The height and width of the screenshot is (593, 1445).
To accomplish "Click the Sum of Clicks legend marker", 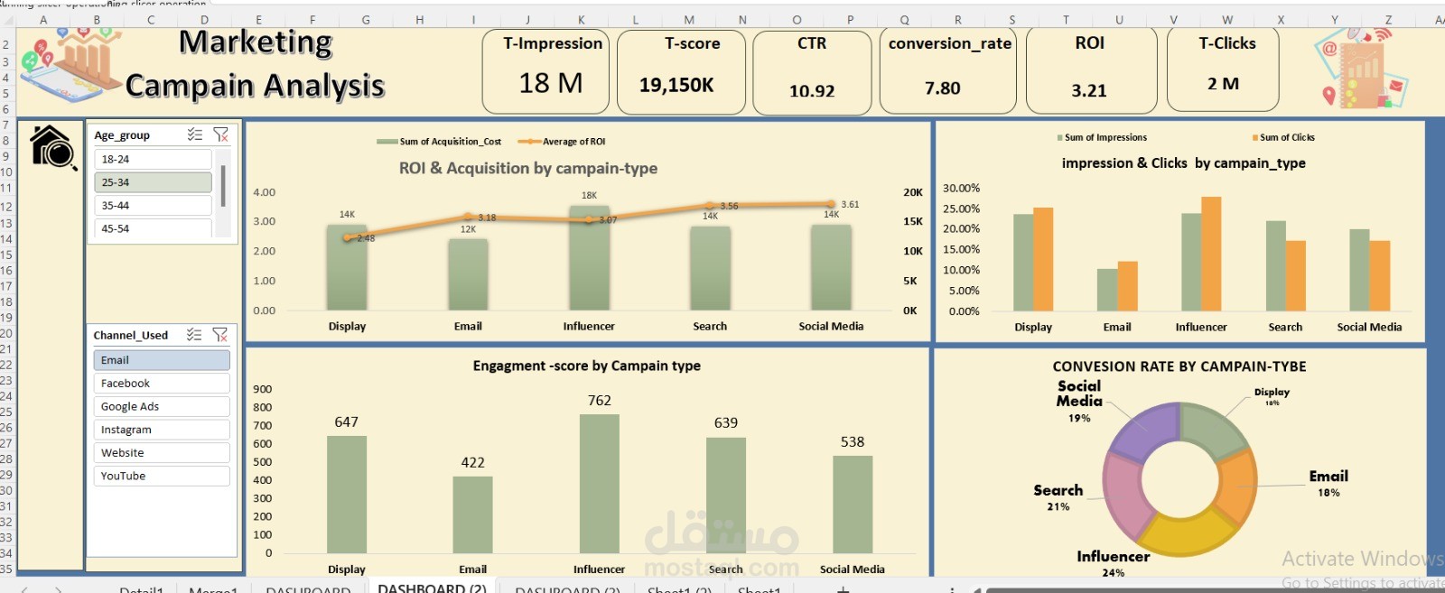I will click(x=1255, y=138).
